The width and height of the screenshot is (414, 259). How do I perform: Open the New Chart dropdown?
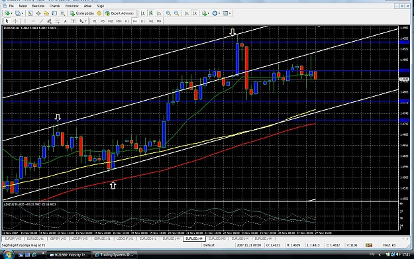[x=9, y=13]
